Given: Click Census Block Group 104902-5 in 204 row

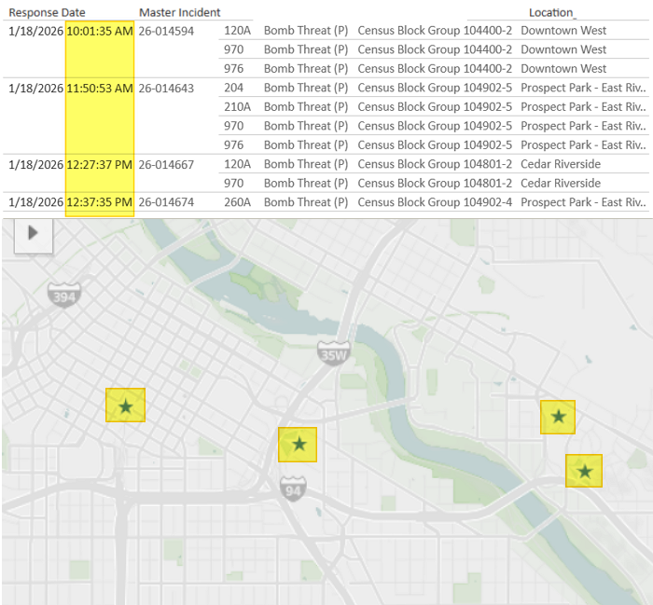Looking at the screenshot, I should tap(435, 88).
